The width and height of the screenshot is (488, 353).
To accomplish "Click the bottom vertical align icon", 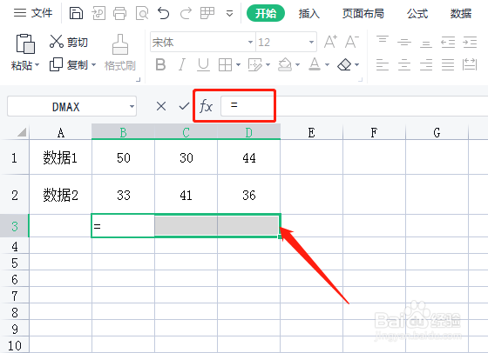I will point(426,43).
